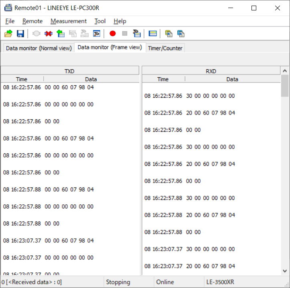Switch to Data monitor (Normal view) tab

[x=39, y=48]
